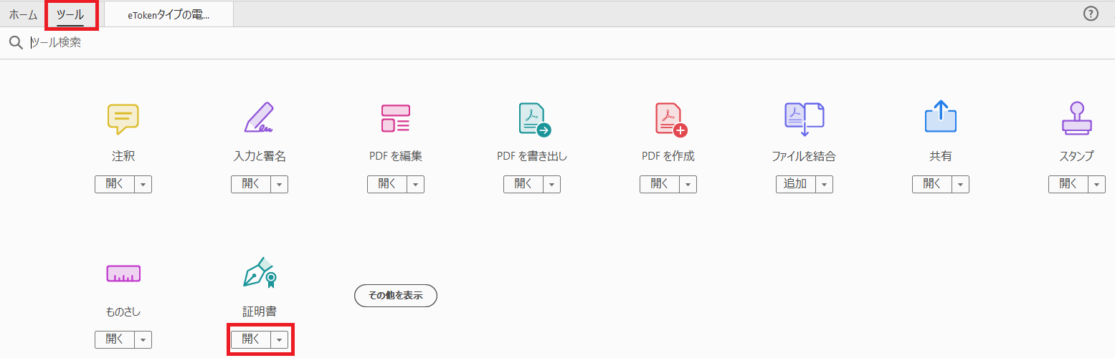
Task: Expand dropdown arrow beside 注釈 開く button
Action: [143, 185]
